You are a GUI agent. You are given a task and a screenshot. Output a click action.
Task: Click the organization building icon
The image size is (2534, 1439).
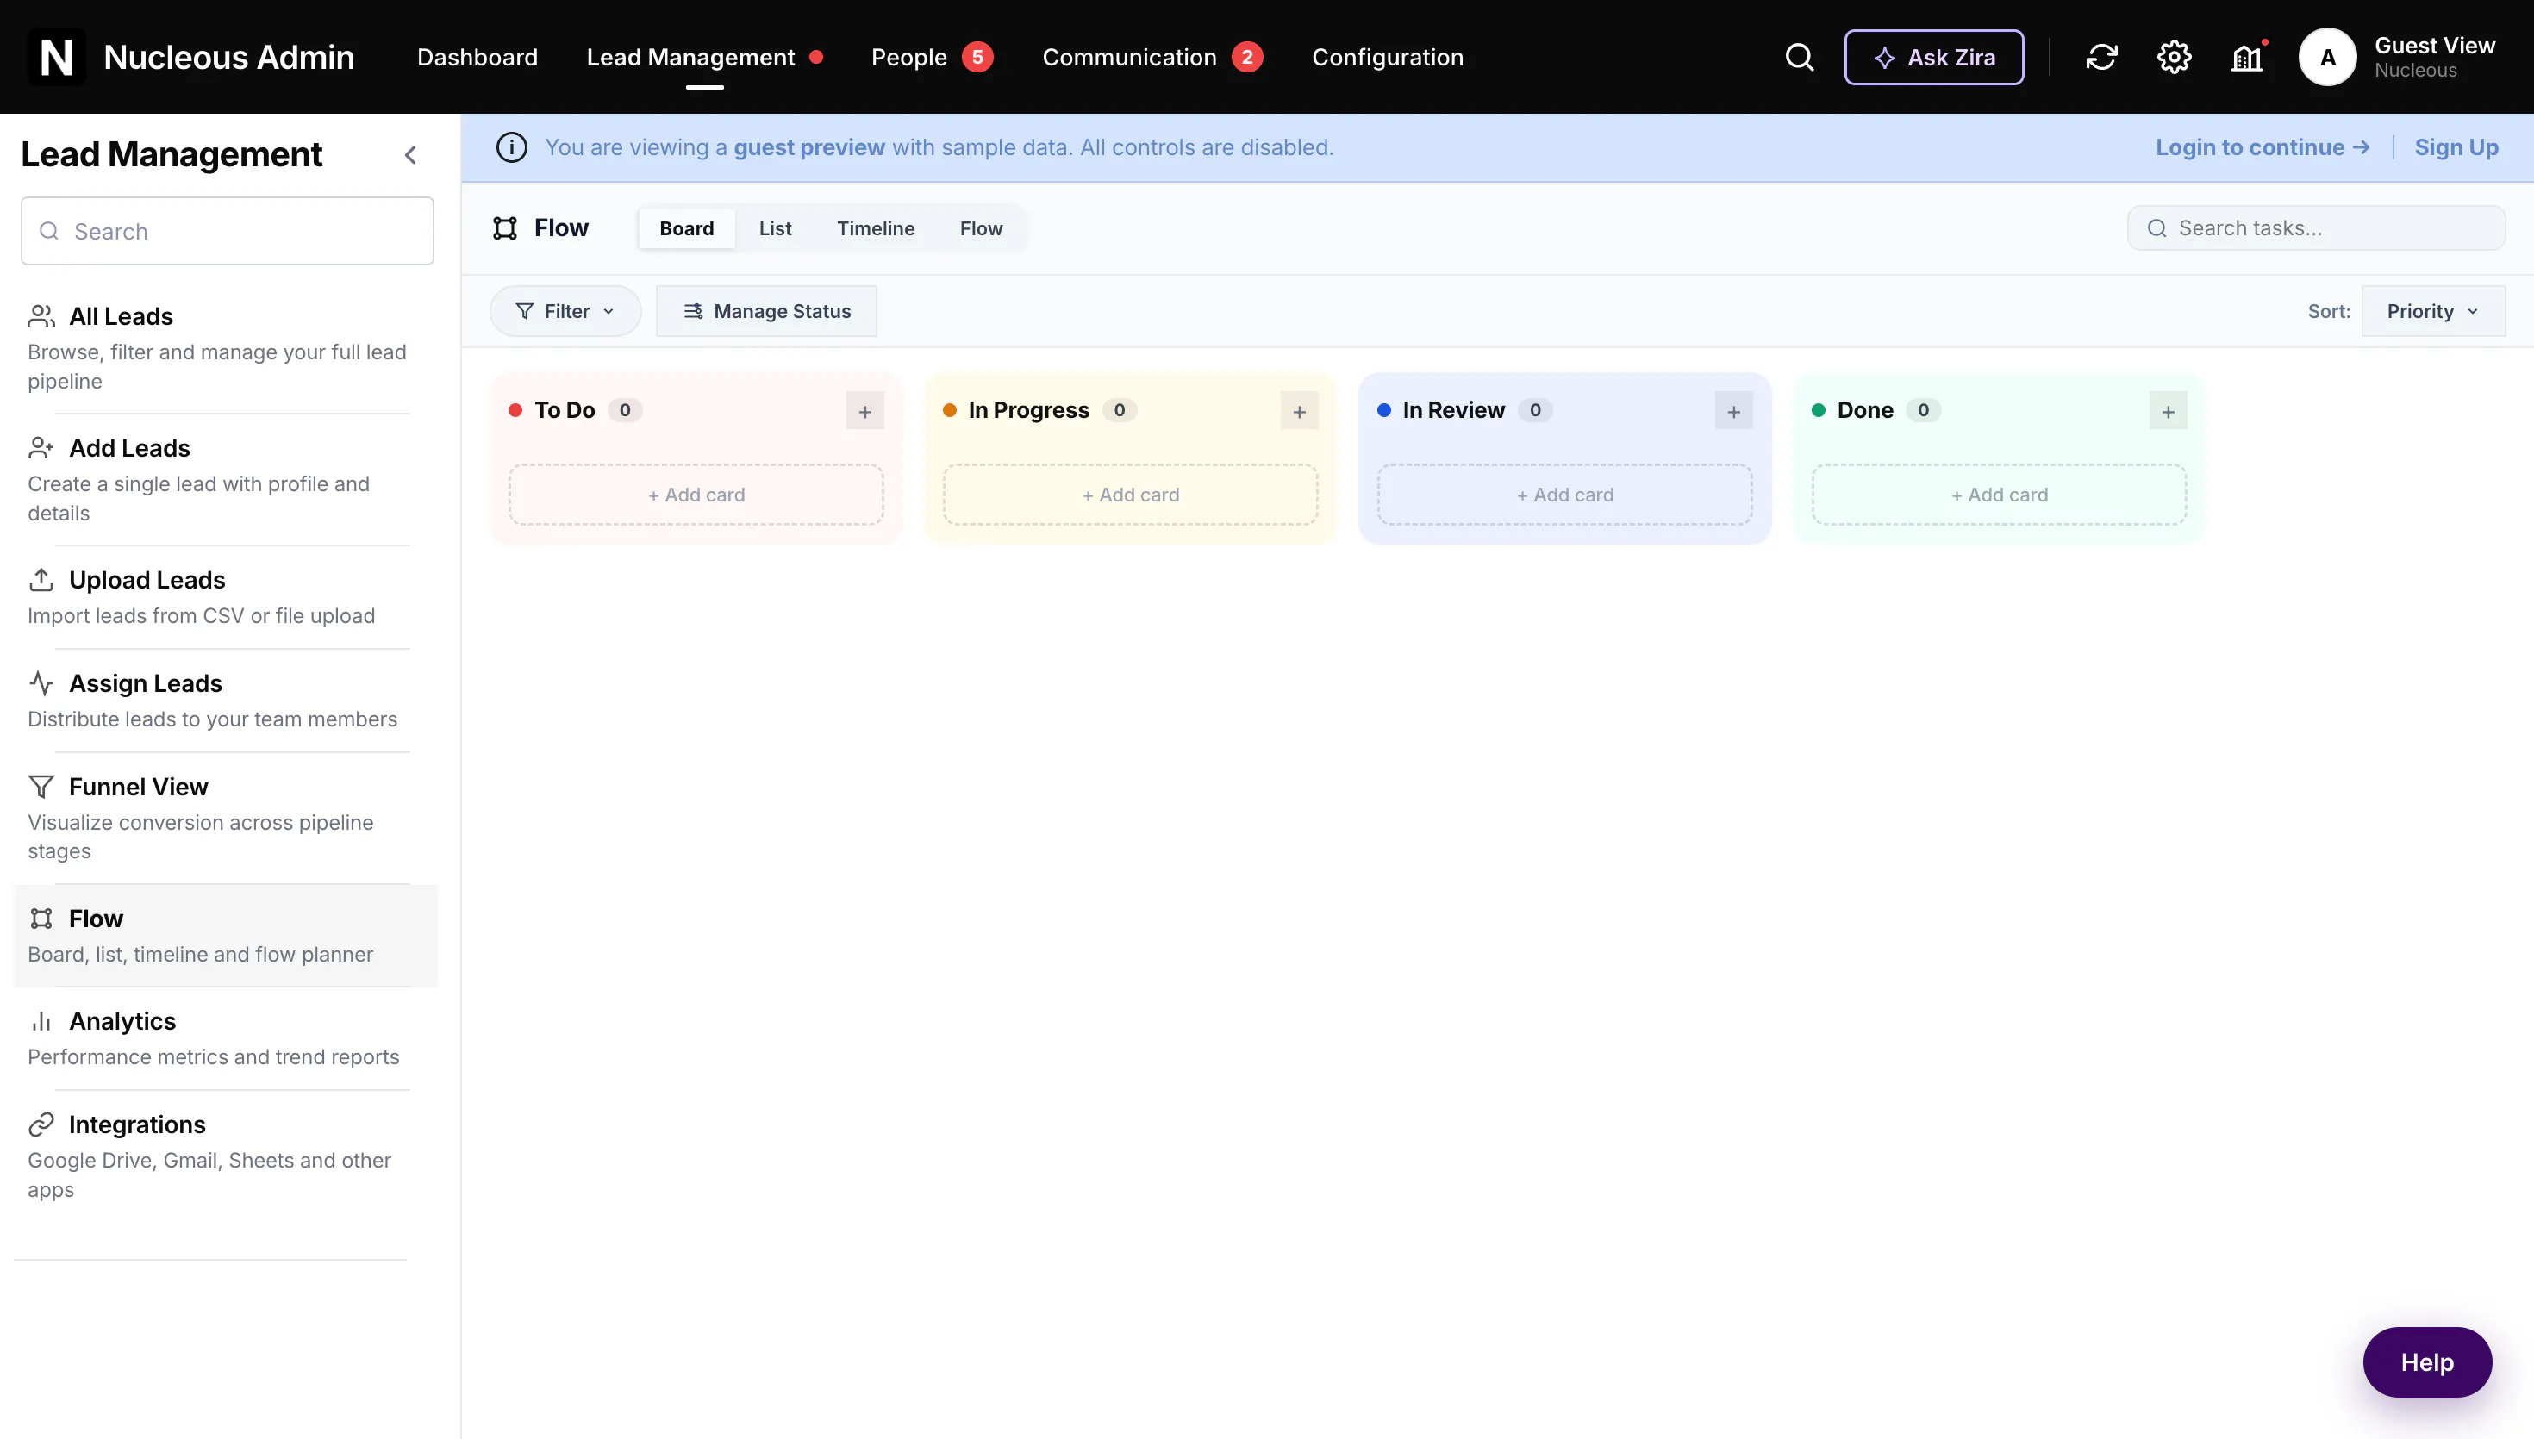(x=2246, y=58)
